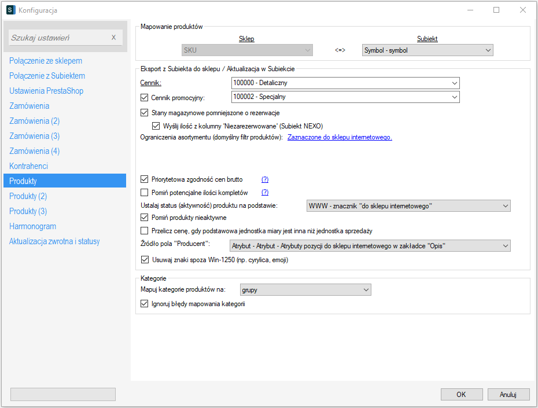Focus the Szukaj ustawień search field

(x=58, y=38)
